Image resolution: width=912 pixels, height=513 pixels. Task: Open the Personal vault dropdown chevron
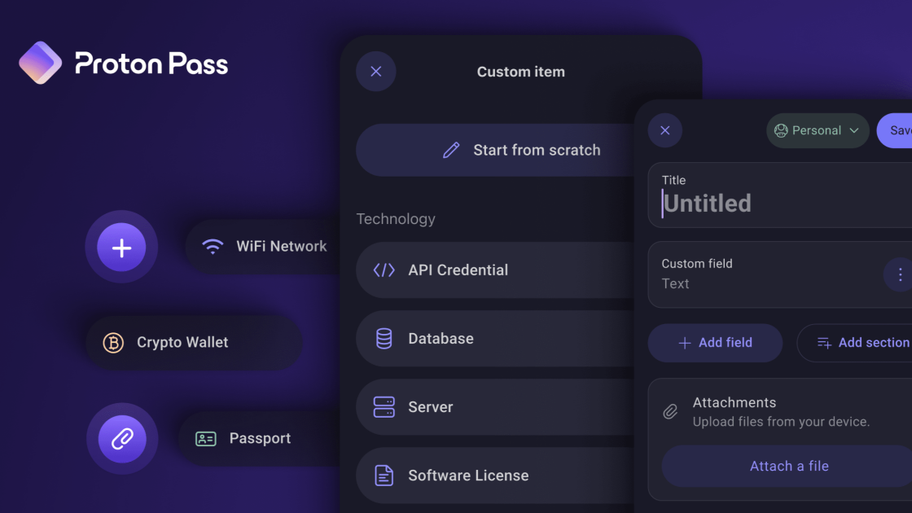(854, 130)
